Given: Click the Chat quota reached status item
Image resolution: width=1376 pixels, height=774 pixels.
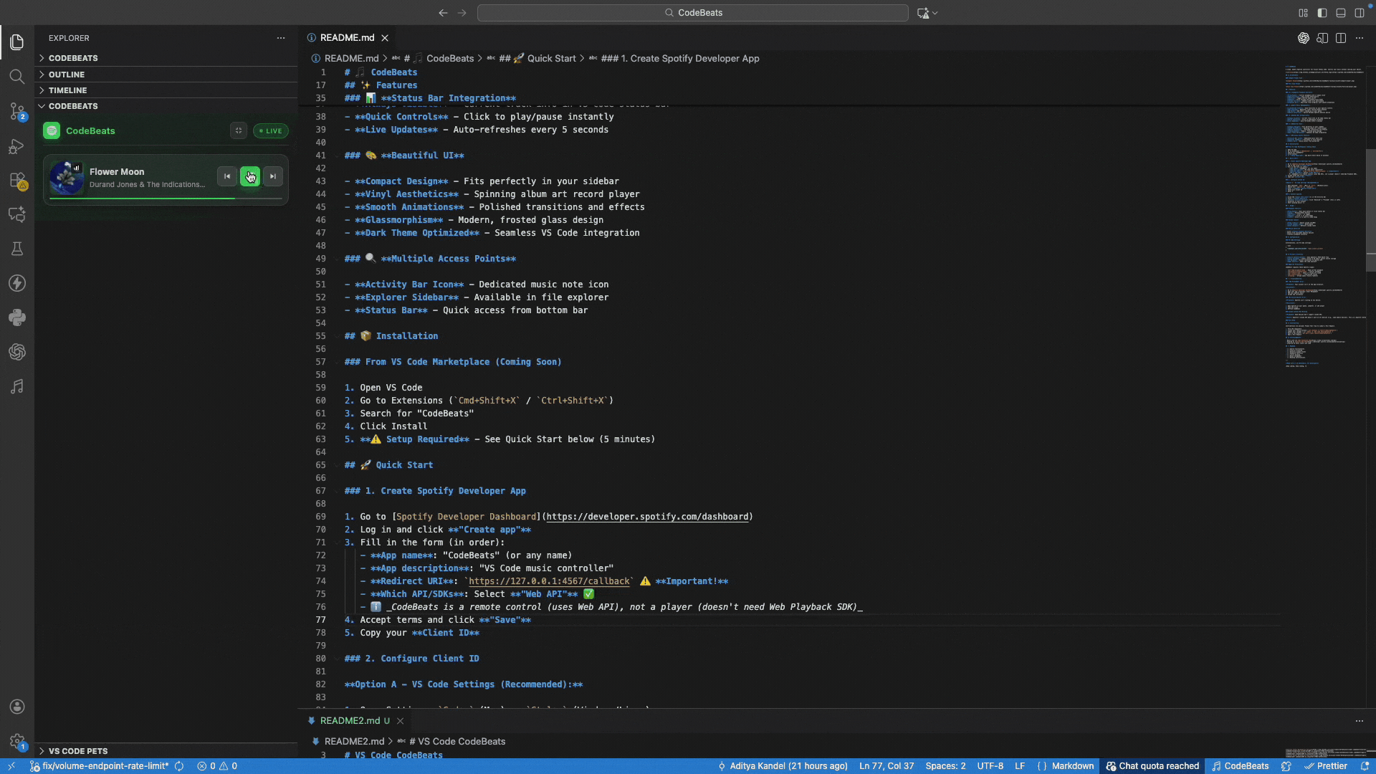Looking at the screenshot, I should pos(1152,766).
